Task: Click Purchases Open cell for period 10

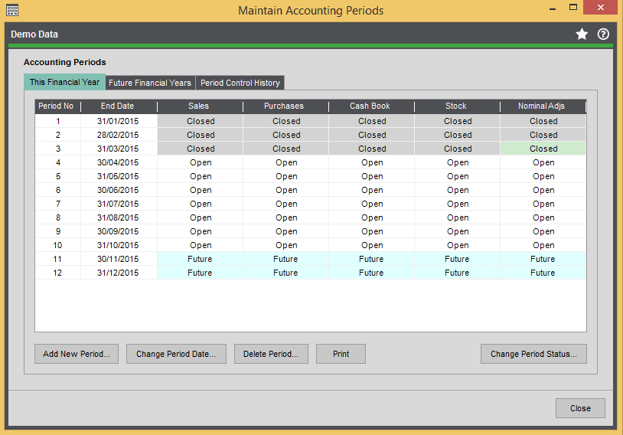Action: [286, 245]
